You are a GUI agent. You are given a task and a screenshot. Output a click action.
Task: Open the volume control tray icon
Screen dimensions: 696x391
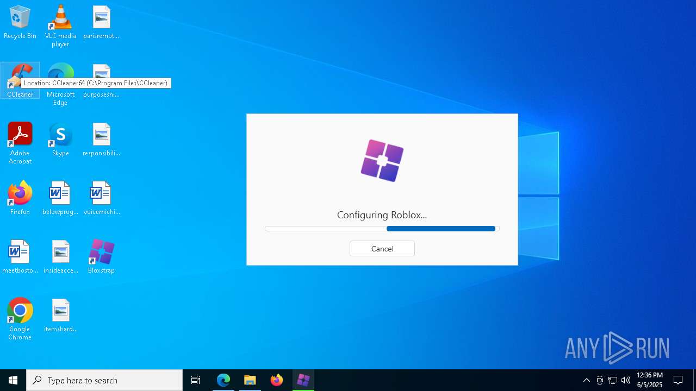tap(626, 380)
